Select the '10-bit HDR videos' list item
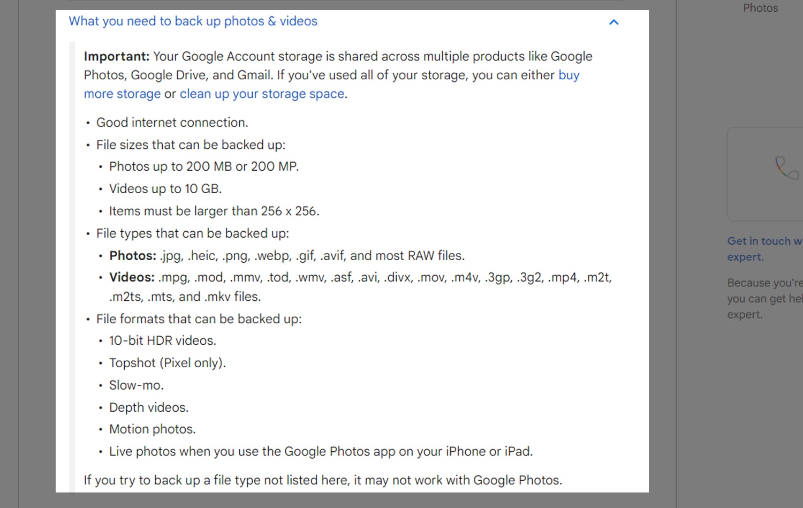803x508 pixels. coord(163,340)
